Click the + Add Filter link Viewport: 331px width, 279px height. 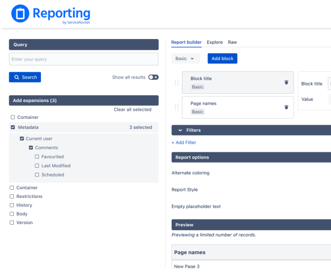tap(183, 143)
